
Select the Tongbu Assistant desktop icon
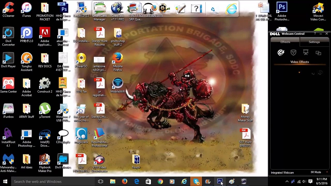point(27,62)
